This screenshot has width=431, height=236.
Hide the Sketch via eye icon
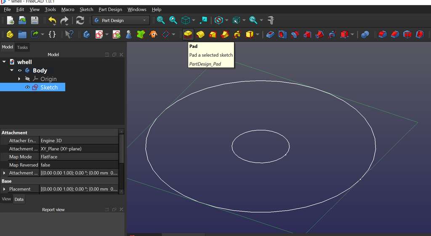pyautogui.click(x=27, y=87)
